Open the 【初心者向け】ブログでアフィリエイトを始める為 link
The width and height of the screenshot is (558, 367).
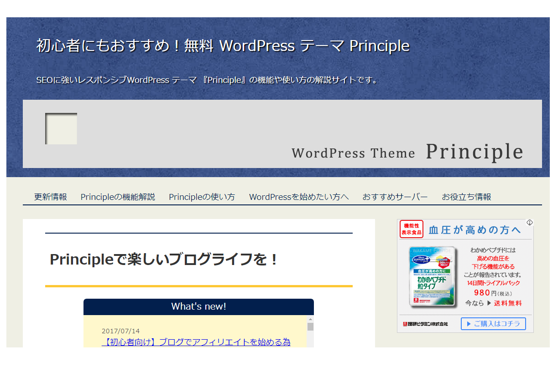coord(196,342)
